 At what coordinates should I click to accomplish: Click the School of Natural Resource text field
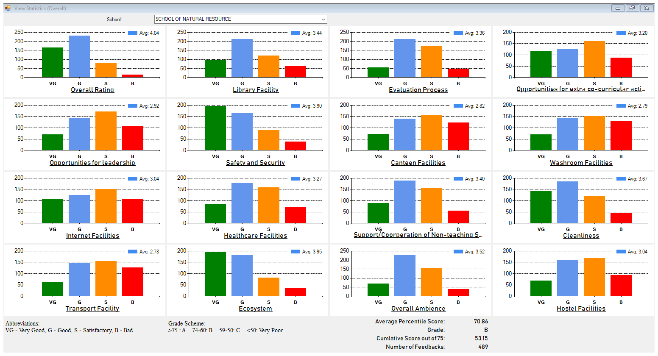click(237, 19)
